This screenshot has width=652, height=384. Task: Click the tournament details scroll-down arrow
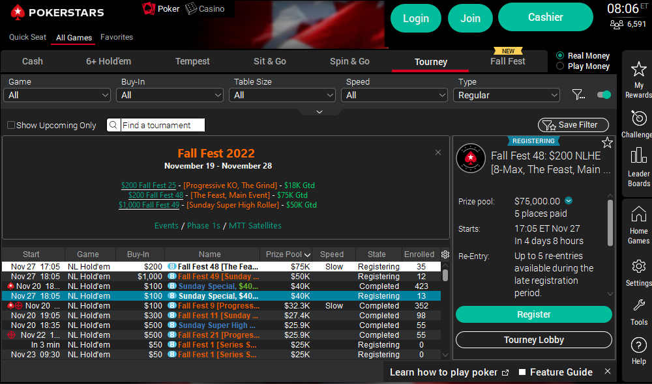[x=610, y=294]
